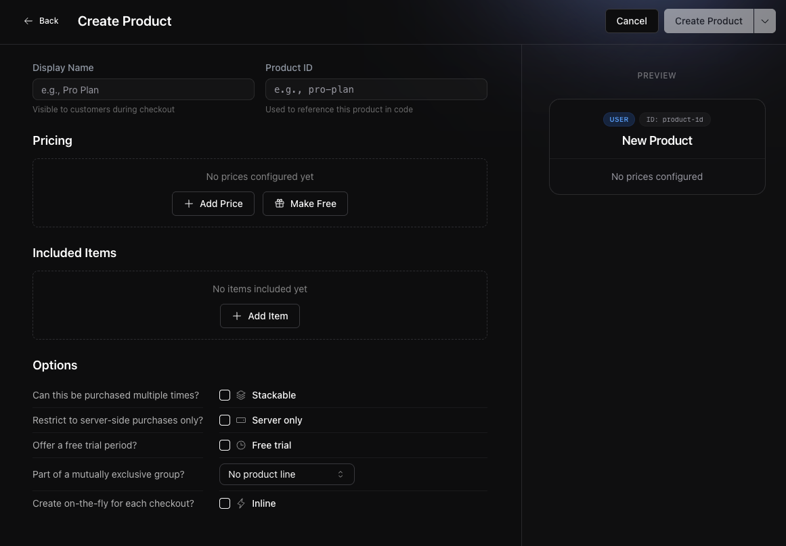Click the Free trial clock icon
Screen dimensions: 786x546
pyautogui.click(x=241, y=445)
